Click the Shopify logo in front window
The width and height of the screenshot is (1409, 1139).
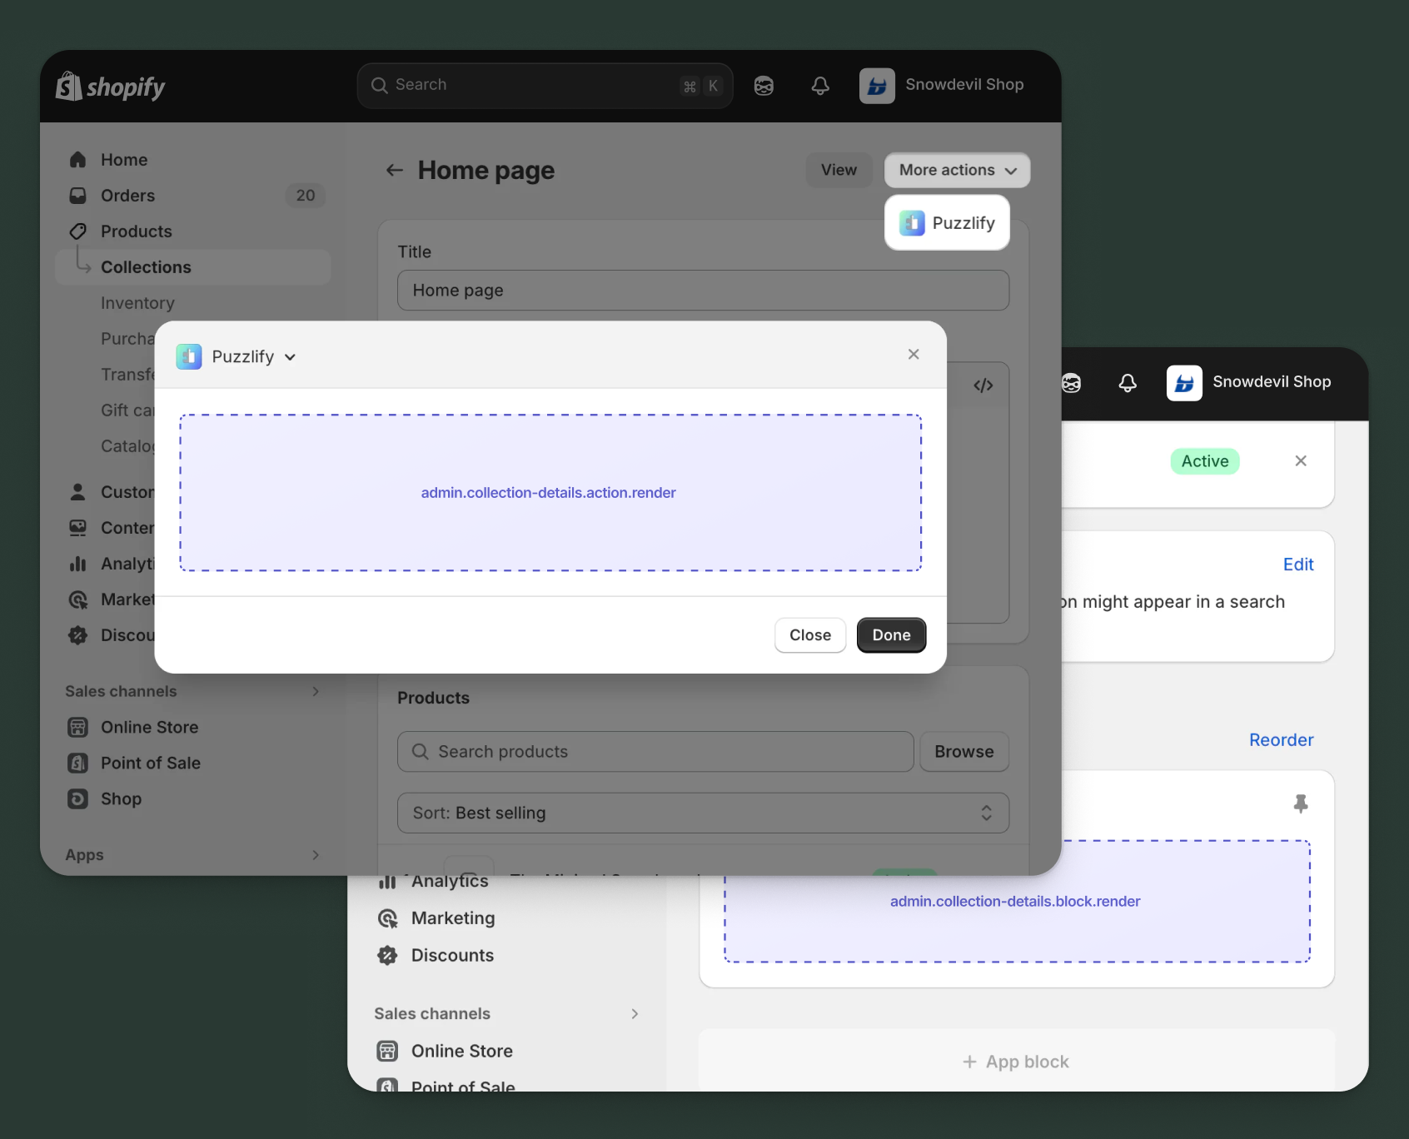[x=110, y=86]
